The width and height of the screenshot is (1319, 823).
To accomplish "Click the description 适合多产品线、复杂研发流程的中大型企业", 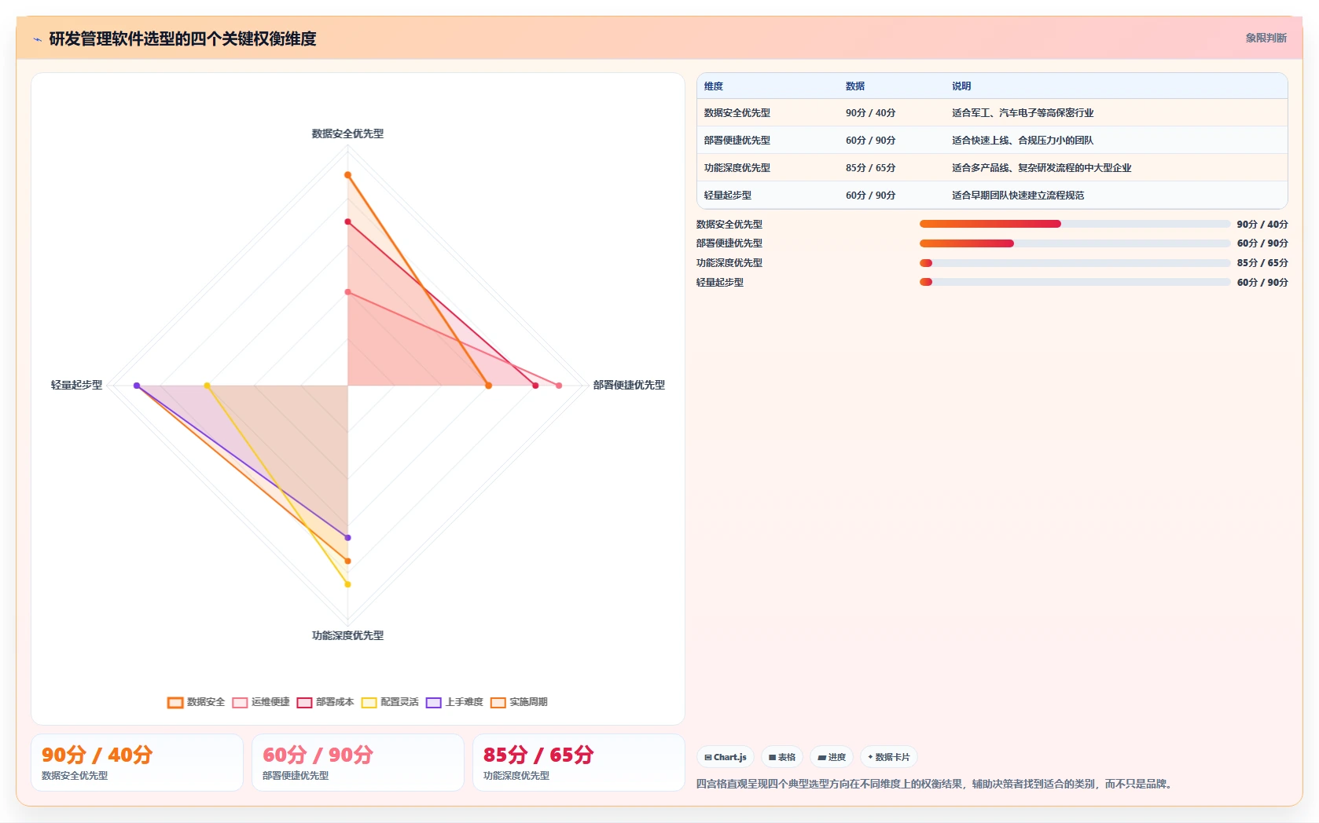I will [1042, 168].
